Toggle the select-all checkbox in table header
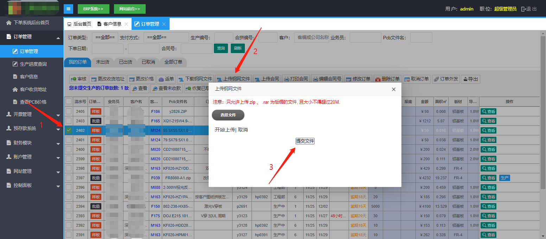546x239 pixels. click(x=69, y=102)
